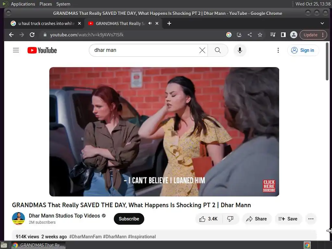332x249 pixels.
Task: Click the address bar URL
Action: [87, 35]
